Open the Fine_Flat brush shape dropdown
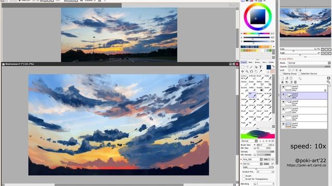This screenshot has height=186, width=332. coord(261,159)
